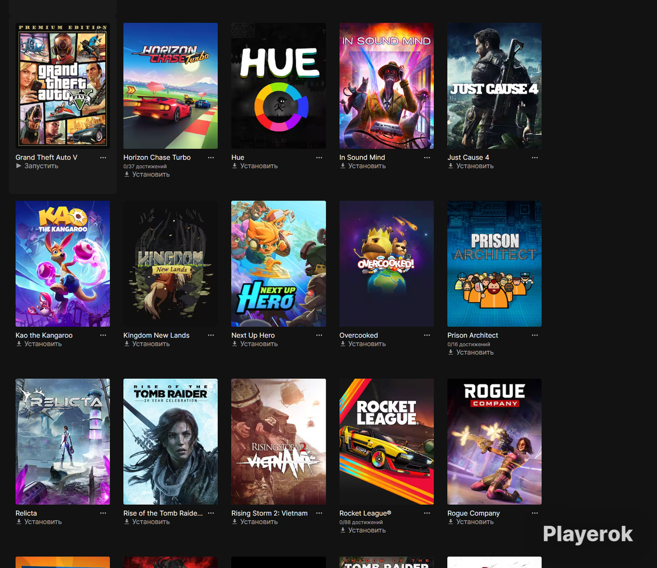Open the In Sound Mind cover art
Viewport: 657px width, 568px height.
click(x=386, y=86)
